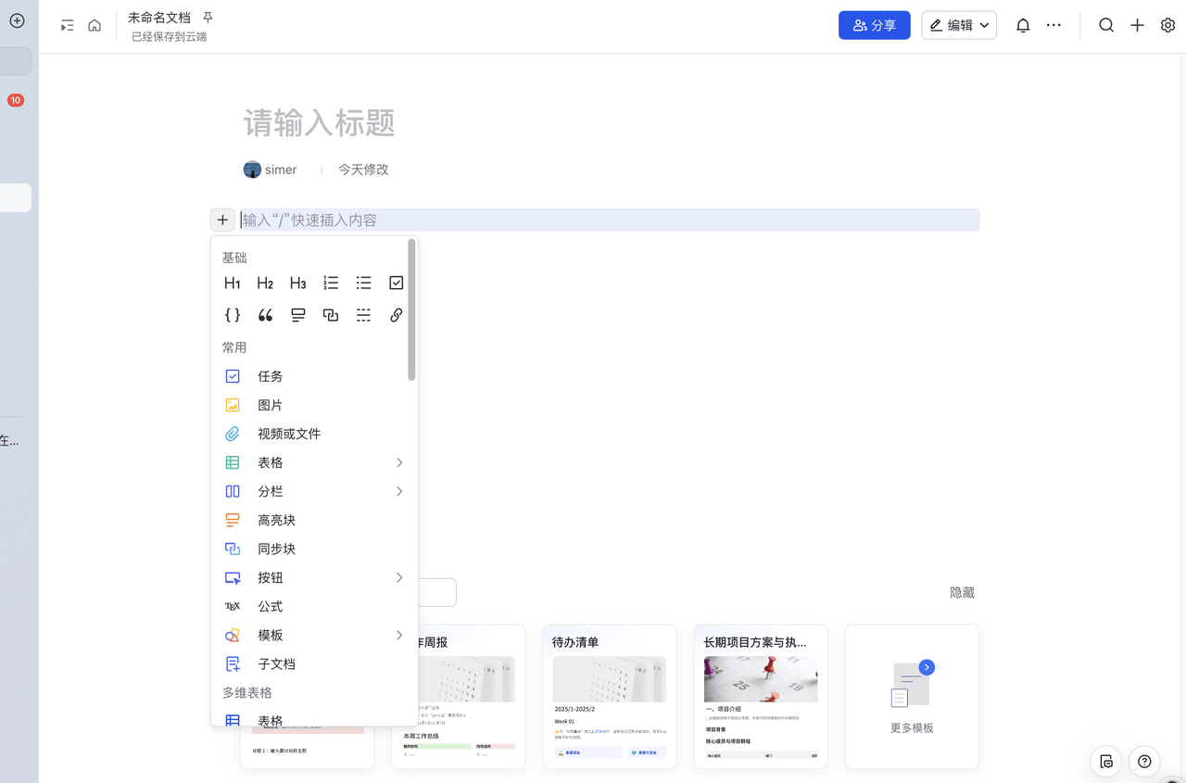The width and height of the screenshot is (1186, 783).
Task: Open the 待办清单 template thumbnail
Action: coord(609,695)
